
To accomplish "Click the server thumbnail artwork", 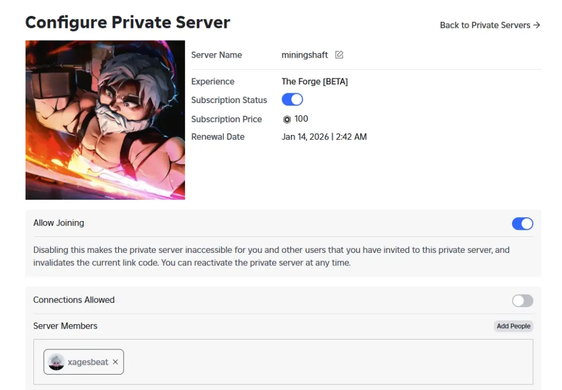I will (105, 120).
